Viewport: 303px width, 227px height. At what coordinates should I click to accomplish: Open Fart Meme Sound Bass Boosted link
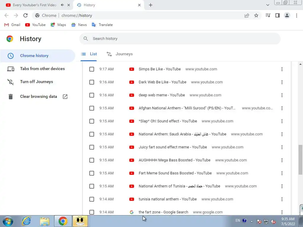click(x=175, y=173)
